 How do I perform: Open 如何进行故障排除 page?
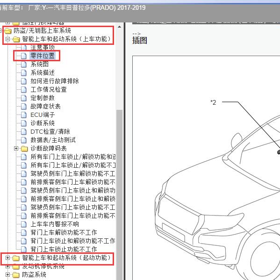coord(55,81)
